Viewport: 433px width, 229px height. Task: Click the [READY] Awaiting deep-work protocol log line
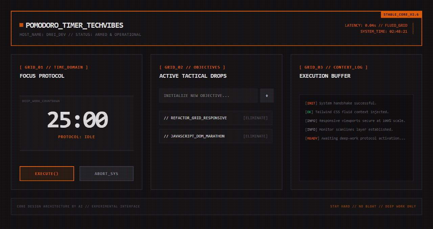click(x=355, y=138)
